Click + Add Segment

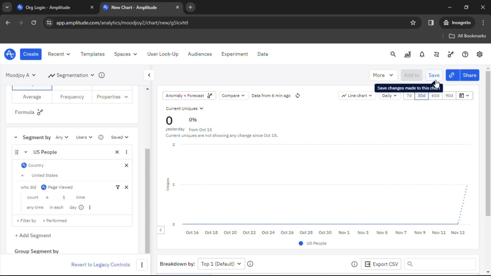point(33,236)
